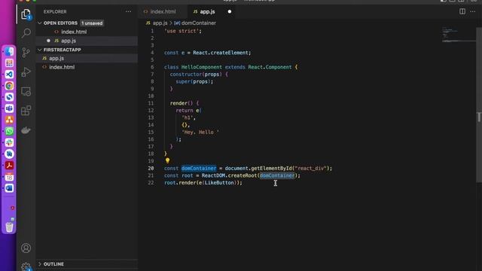Click 'createRoot' on line 21

click(x=243, y=175)
